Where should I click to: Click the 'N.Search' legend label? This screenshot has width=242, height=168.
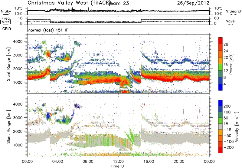click(234, 11)
